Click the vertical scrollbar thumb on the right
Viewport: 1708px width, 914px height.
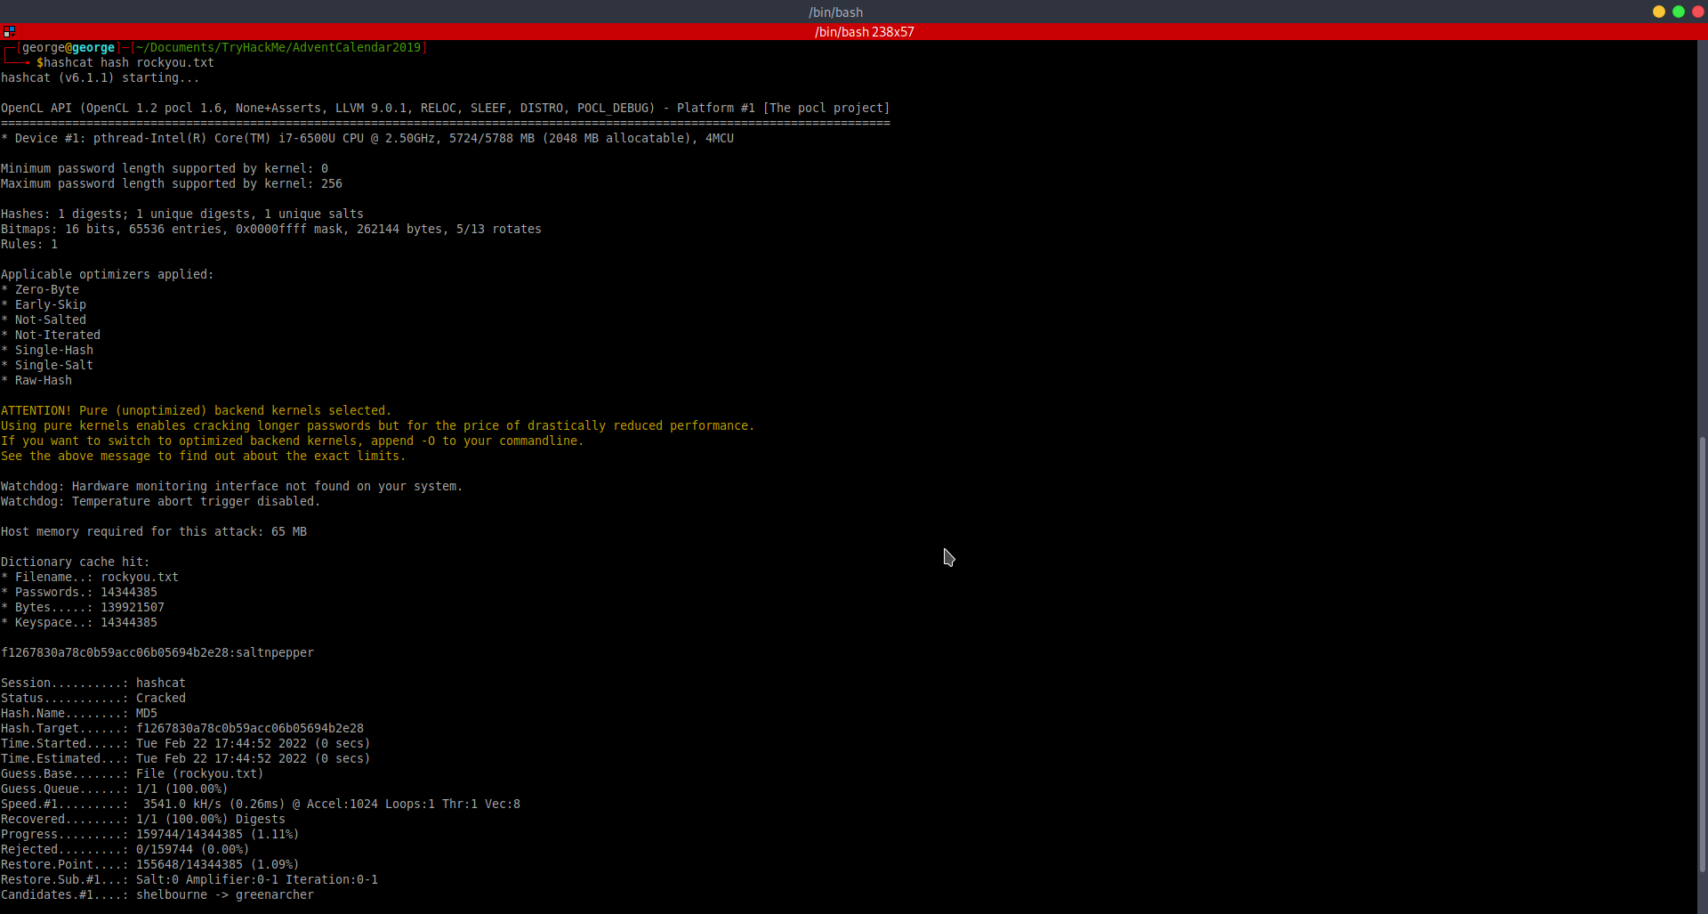(1702, 654)
